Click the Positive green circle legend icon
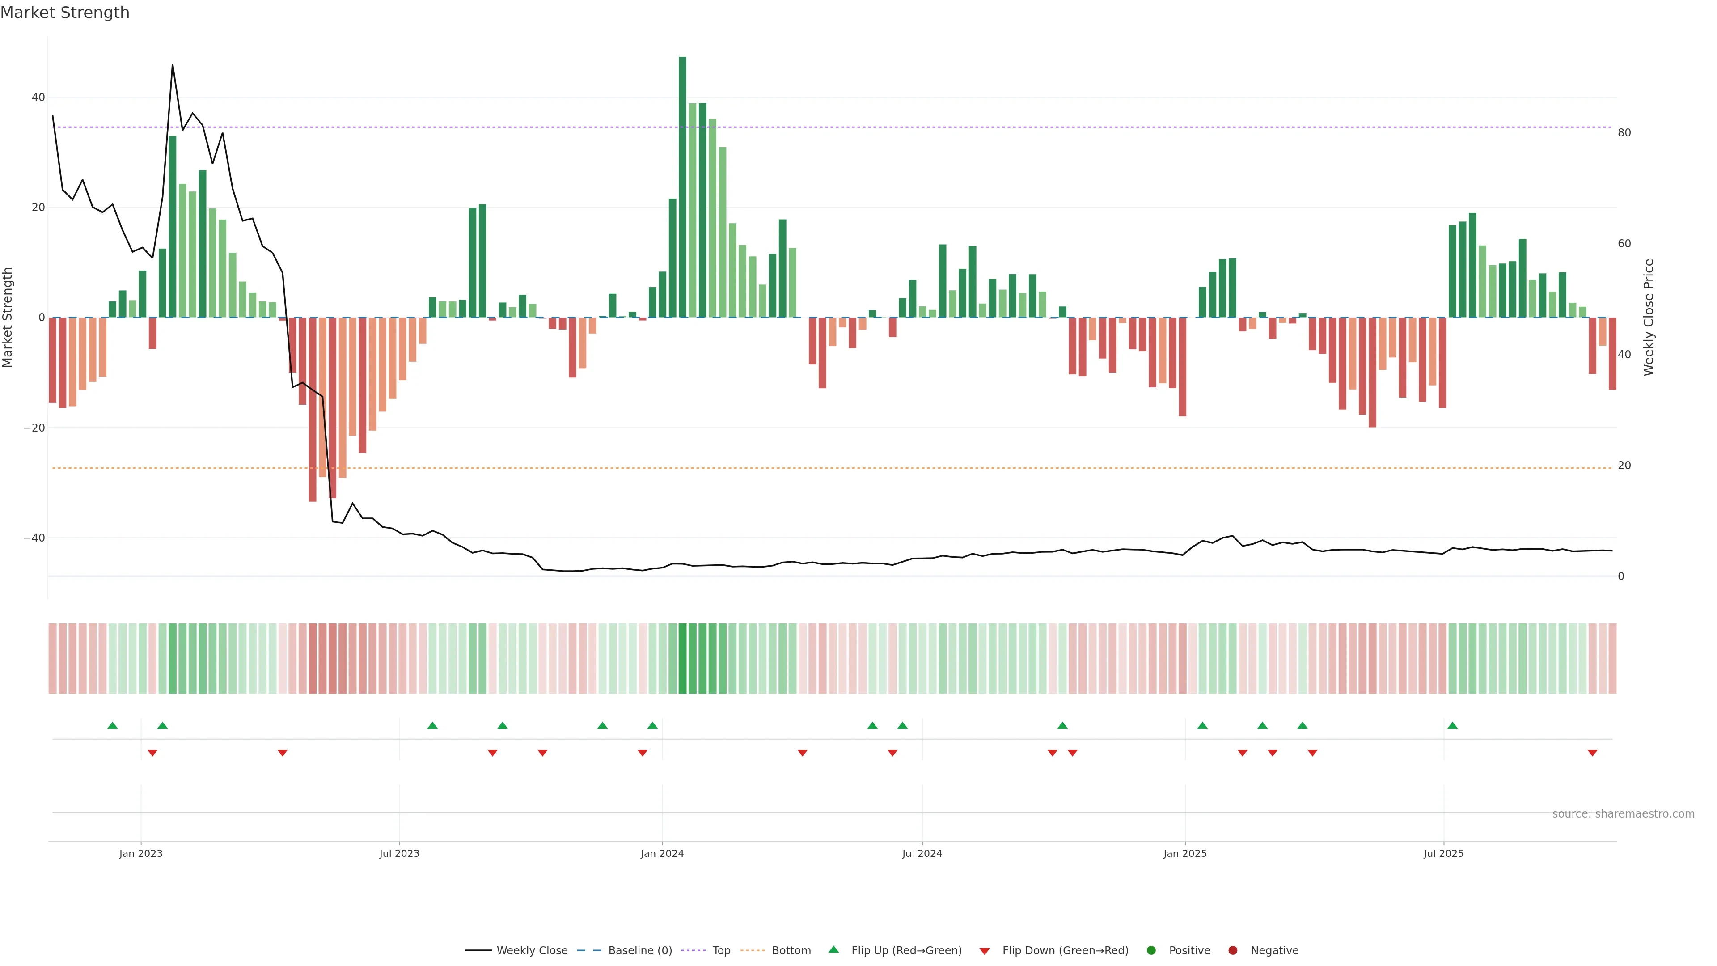Image resolution: width=1717 pixels, height=966 pixels. tap(1151, 950)
